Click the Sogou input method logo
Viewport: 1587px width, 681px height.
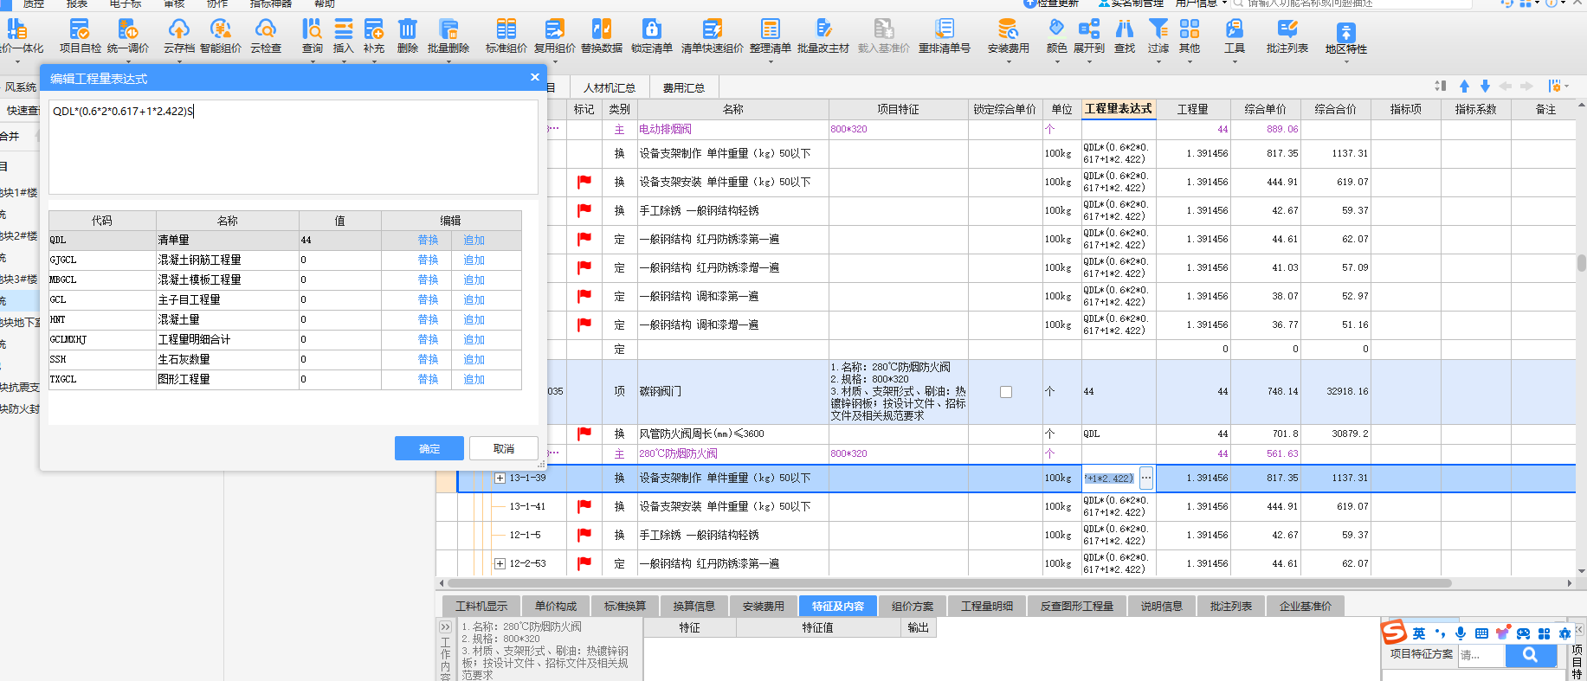tap(1394, 633)
